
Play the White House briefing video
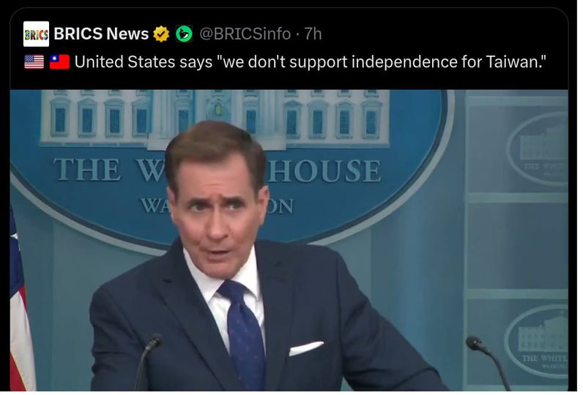(289, 240)
